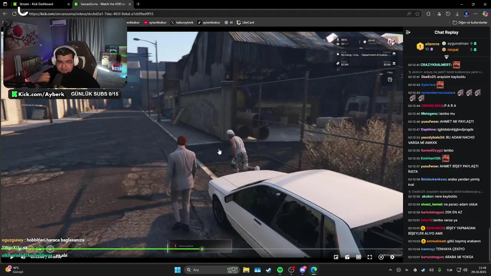Add this page to favorites star
This screenshot has width=491, height=276.
coord(417,14)
